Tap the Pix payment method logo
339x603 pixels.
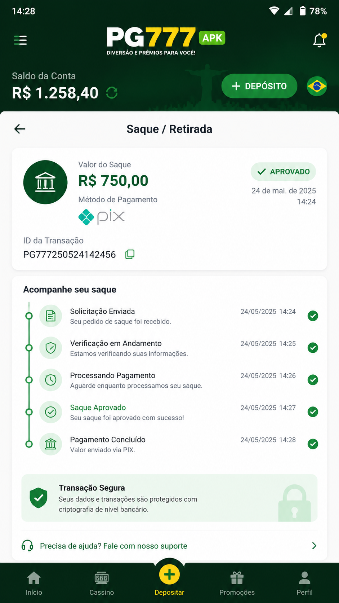coord(102,217)
